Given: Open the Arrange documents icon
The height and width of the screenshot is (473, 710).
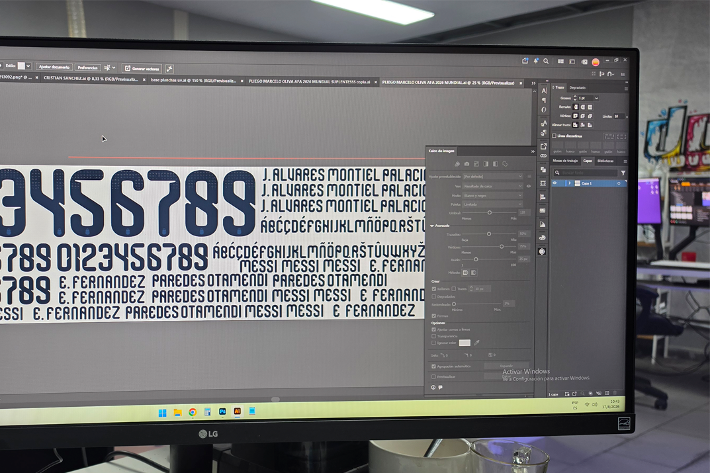Looking at the screenshot, I should coord(560,62).
